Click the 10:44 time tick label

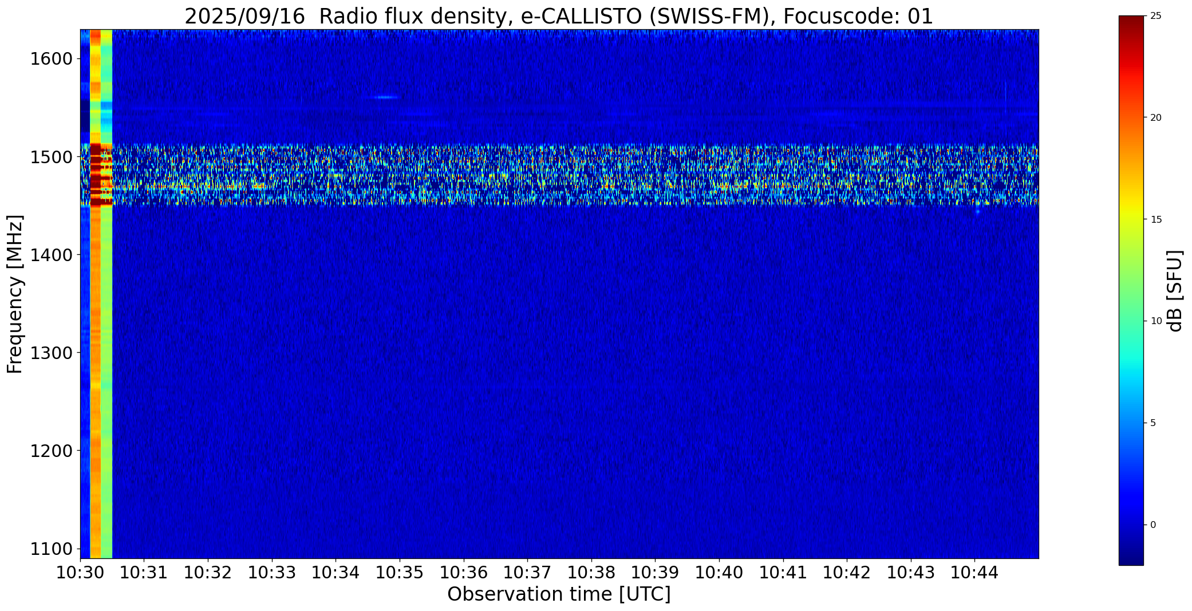point(975,572)
